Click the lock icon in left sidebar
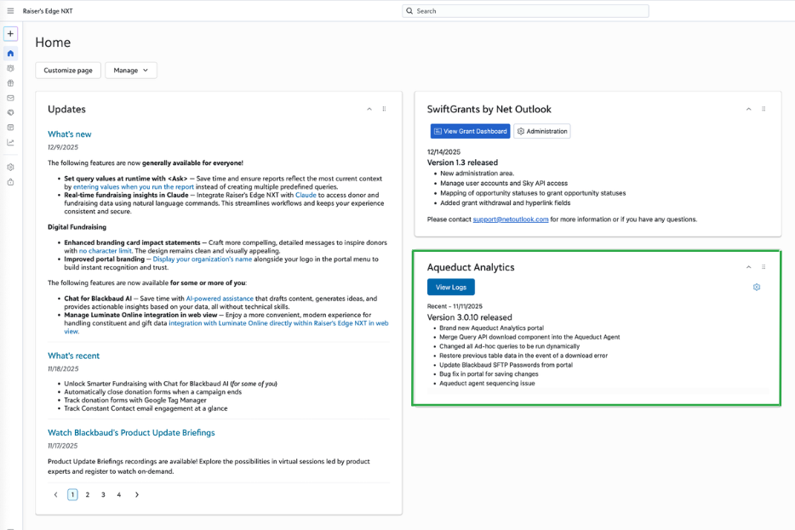795x530 pixels. click(10, 182)
